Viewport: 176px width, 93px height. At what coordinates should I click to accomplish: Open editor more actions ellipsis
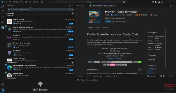point(173,6)
